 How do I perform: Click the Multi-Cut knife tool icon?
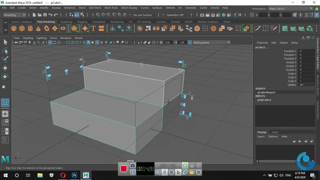coord(257,28)
